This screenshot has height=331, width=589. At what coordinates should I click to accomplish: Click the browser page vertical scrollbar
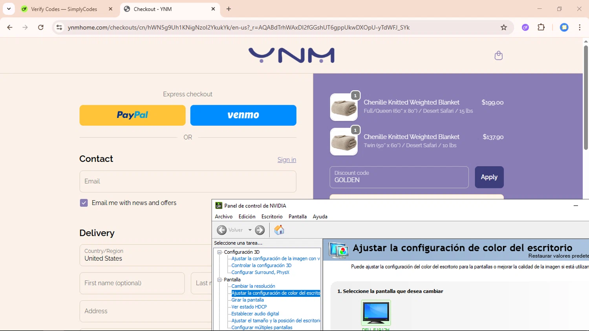coord(585,97)
